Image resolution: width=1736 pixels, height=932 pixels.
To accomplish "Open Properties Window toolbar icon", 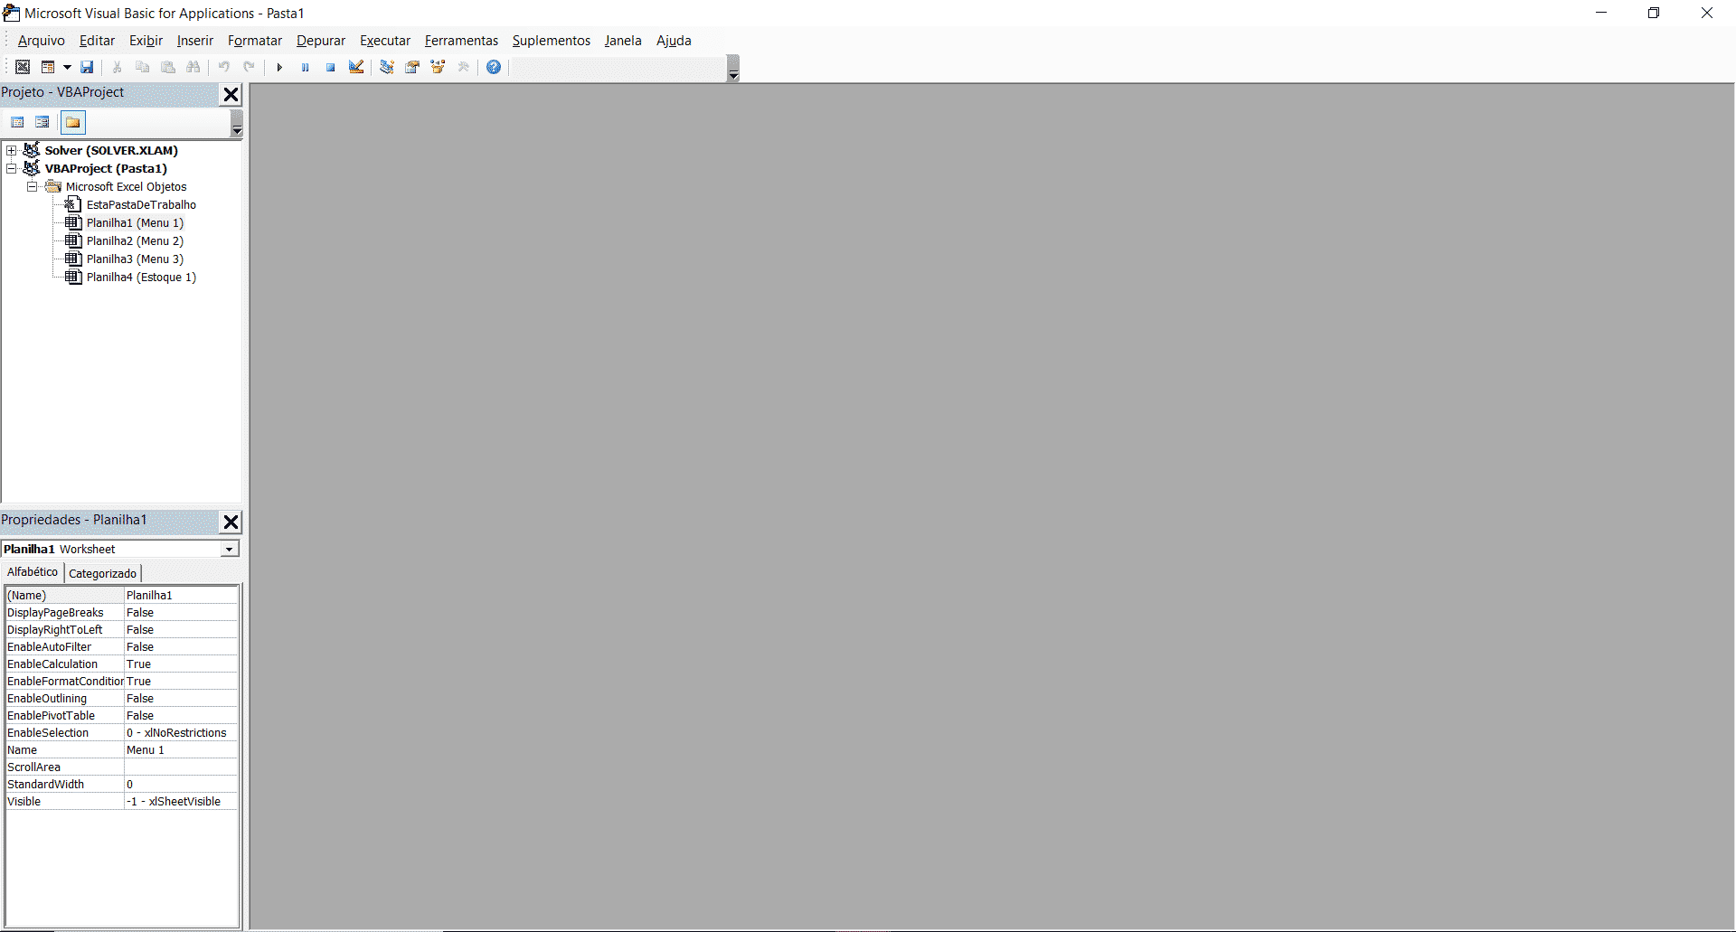I will point(412,67).
